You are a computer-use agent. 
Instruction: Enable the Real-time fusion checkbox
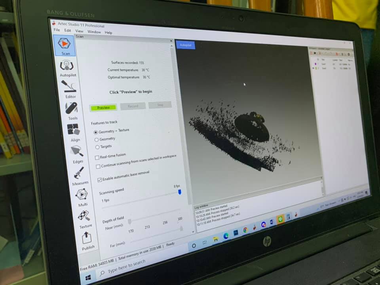click(97, 158)
